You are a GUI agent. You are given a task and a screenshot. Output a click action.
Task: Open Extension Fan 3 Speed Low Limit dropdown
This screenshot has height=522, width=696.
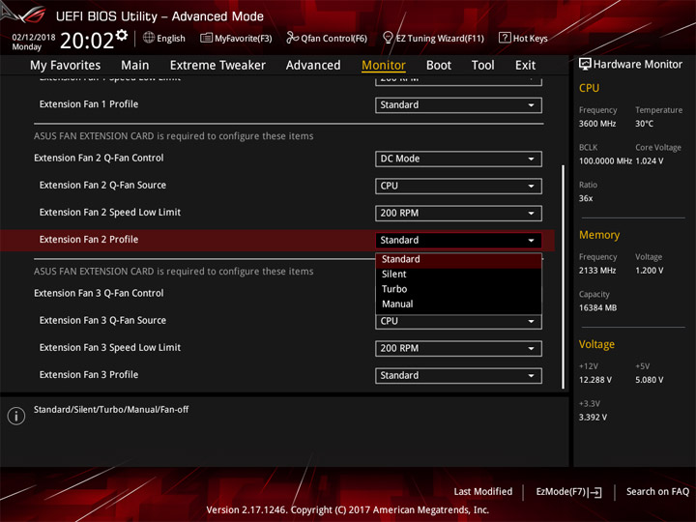pyautogui.click(x=458, y=348)
